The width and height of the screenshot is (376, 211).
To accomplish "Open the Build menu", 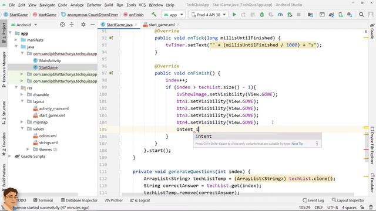I will (109, 5).
